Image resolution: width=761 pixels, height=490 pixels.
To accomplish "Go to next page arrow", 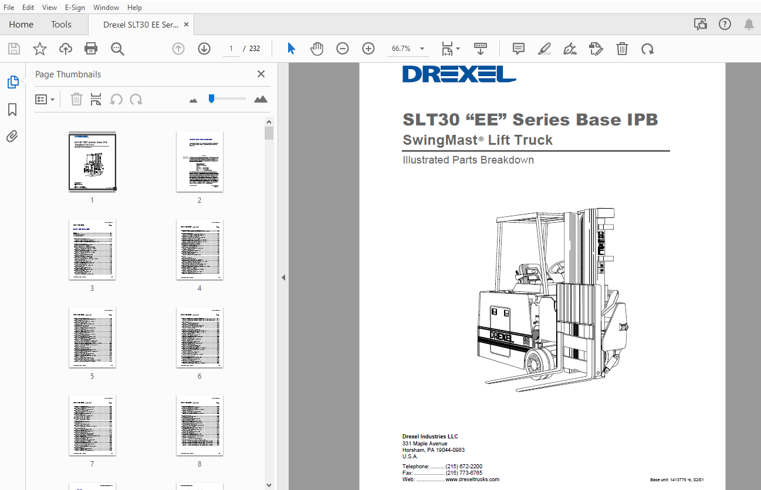I will point(204,49).
